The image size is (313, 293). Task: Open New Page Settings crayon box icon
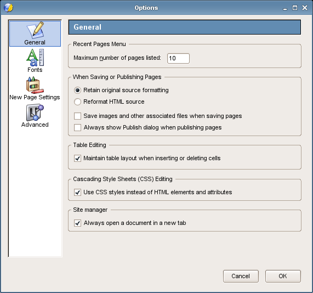pyautogui.click(x=35, y=85)
